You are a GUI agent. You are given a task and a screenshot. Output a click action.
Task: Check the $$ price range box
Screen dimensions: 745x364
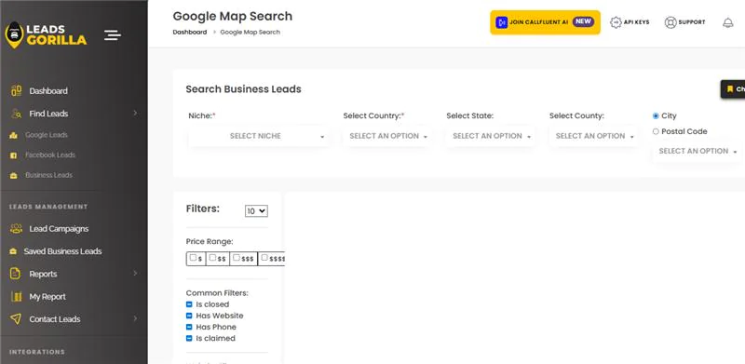coord(212,258)
